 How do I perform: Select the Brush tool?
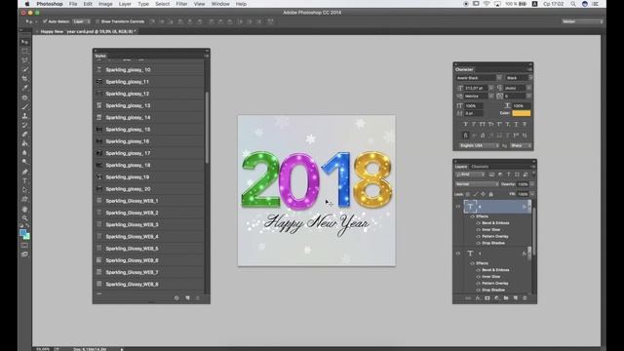point(24,106)
